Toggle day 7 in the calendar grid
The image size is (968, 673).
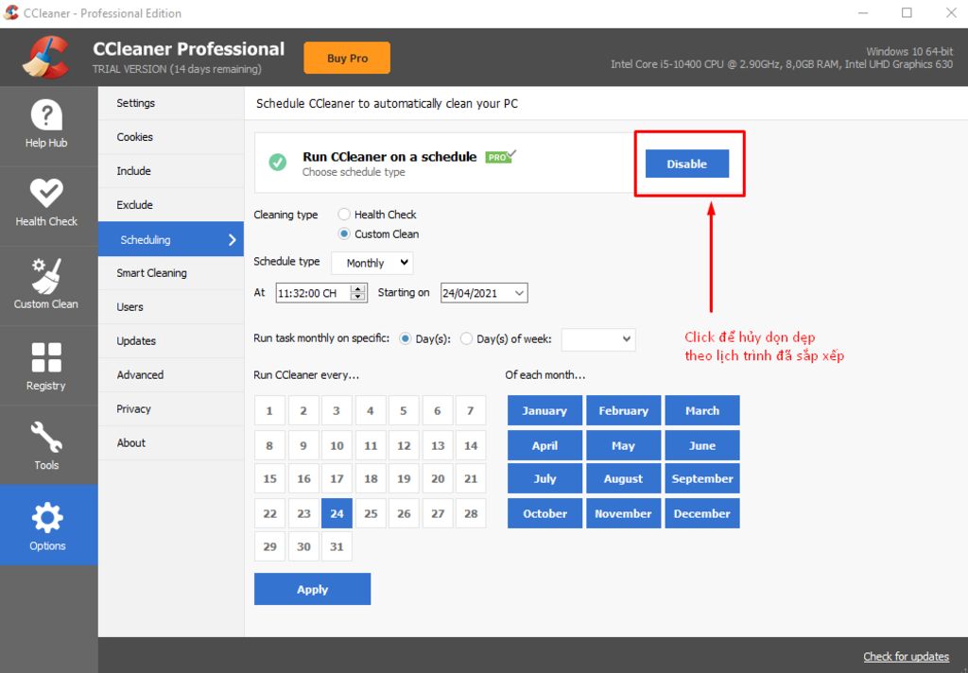click(x=471, y=410)
